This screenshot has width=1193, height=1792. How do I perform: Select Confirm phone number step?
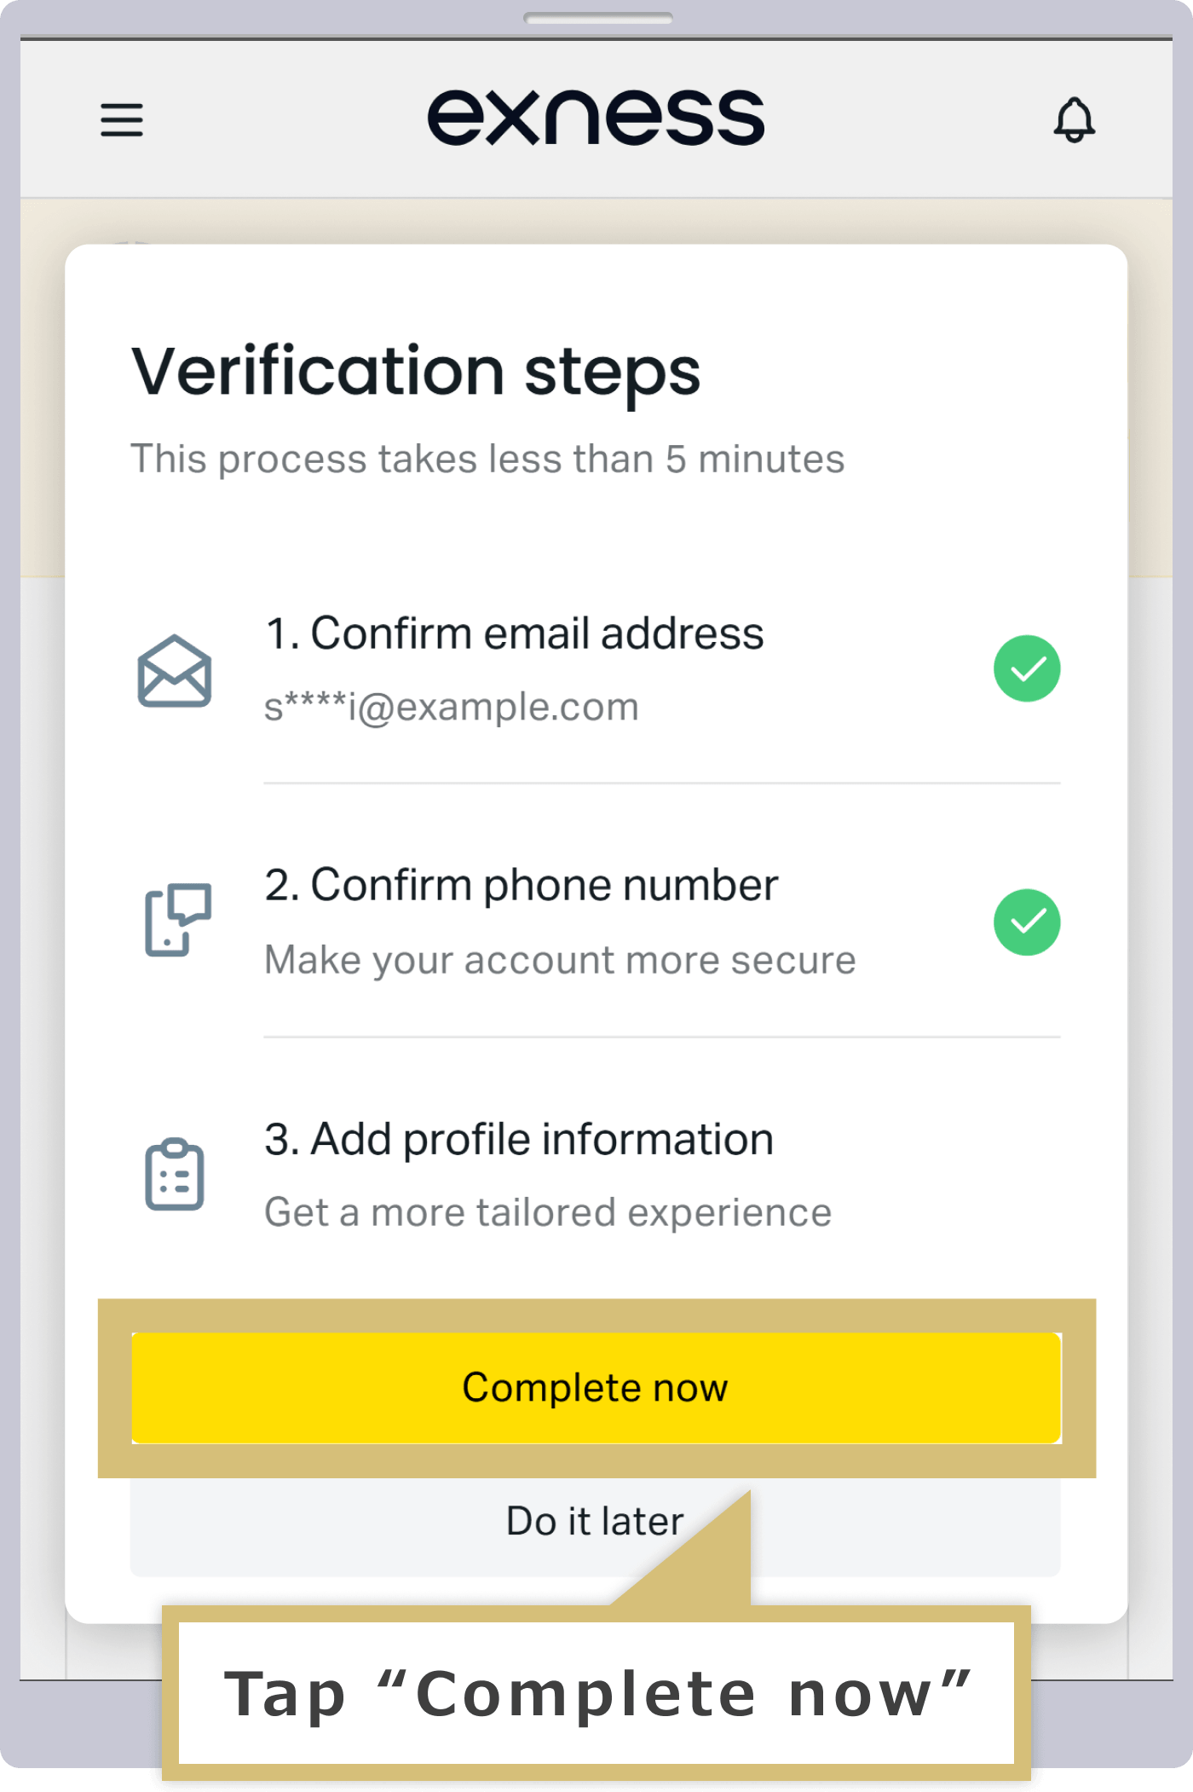(x=522, y=886)
